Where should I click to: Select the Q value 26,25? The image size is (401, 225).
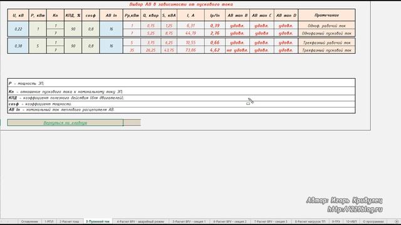[x=151, y=50]
